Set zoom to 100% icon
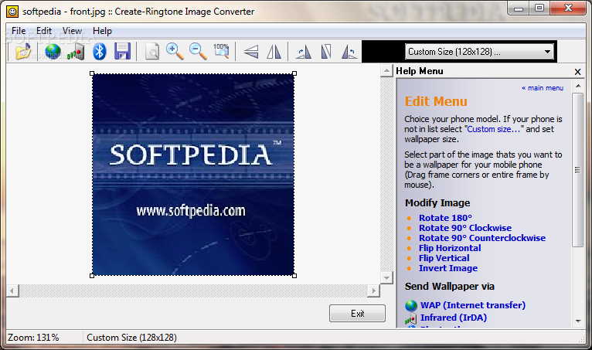The width and height of the screenshot is (592, 350). [221, 51]
